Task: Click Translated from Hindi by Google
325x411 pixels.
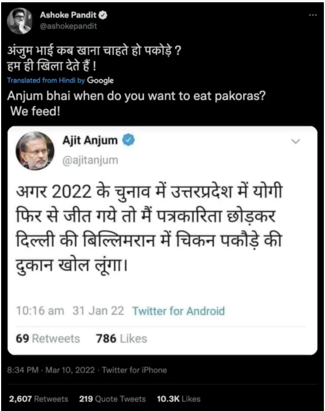Action: pos(60,80)
